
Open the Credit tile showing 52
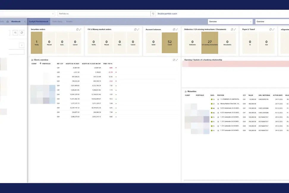[x=170, y=43]
